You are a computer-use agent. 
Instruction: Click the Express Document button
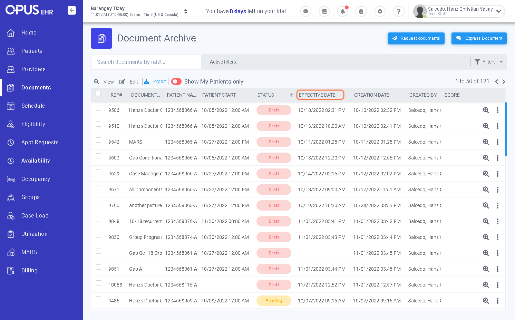tap(479, 38)
